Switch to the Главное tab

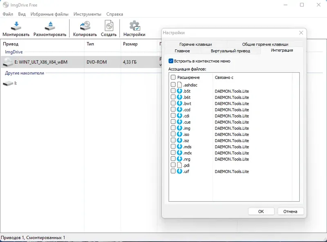point(182,51)
